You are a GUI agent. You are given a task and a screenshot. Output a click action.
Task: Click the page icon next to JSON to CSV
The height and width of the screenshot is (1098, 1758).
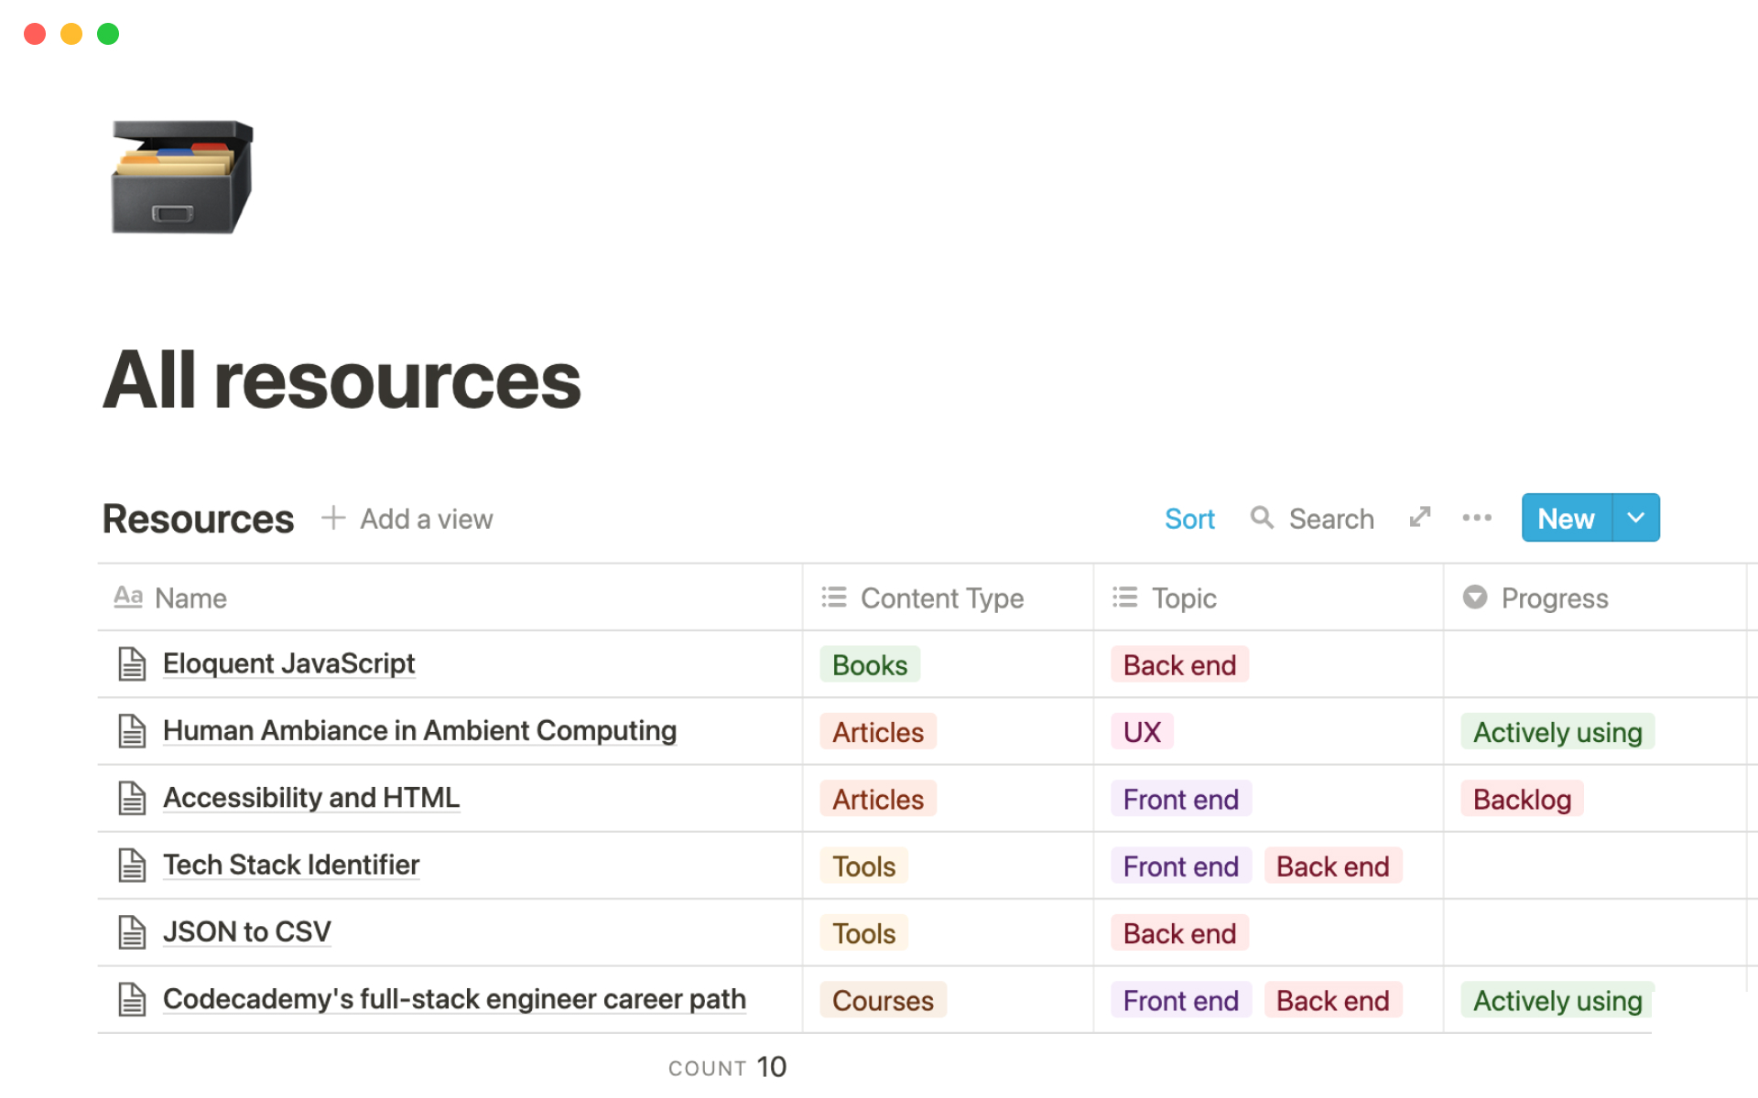131,931
